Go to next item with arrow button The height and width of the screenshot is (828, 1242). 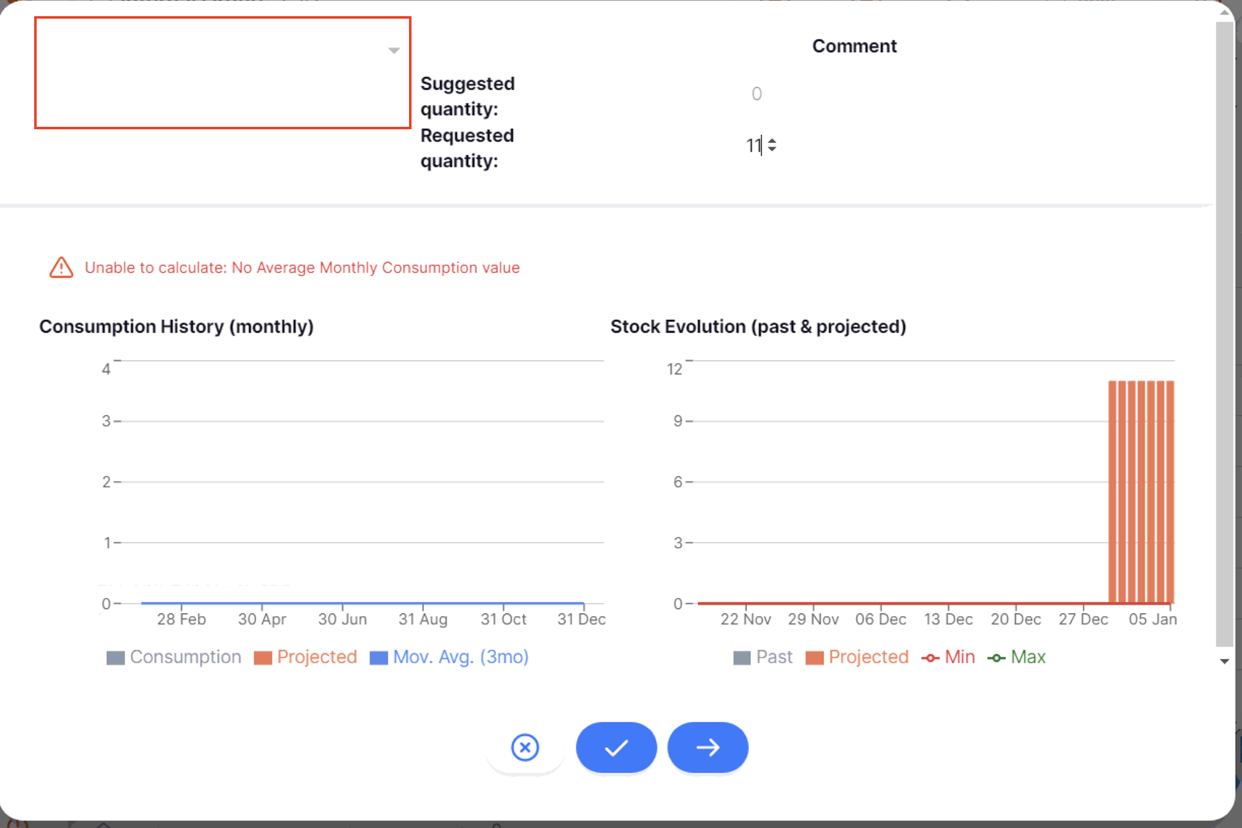(707, 747)
